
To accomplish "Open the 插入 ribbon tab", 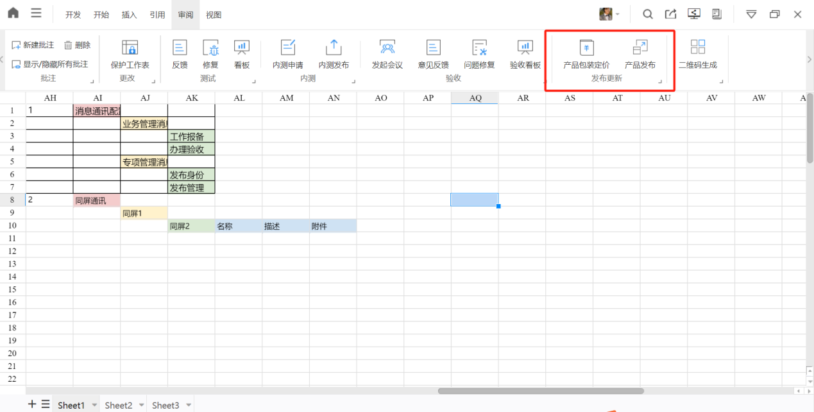I will point(130,15).
